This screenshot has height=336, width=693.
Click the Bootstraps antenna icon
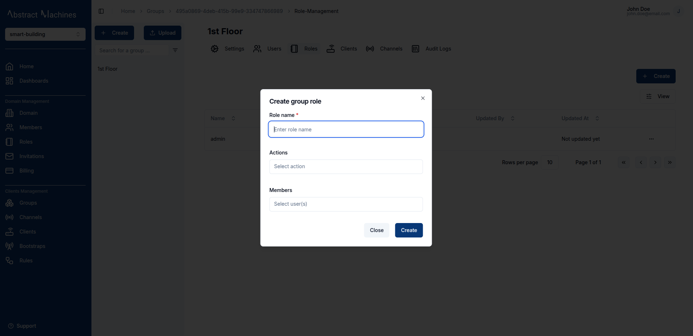click(x=9, y=246)
